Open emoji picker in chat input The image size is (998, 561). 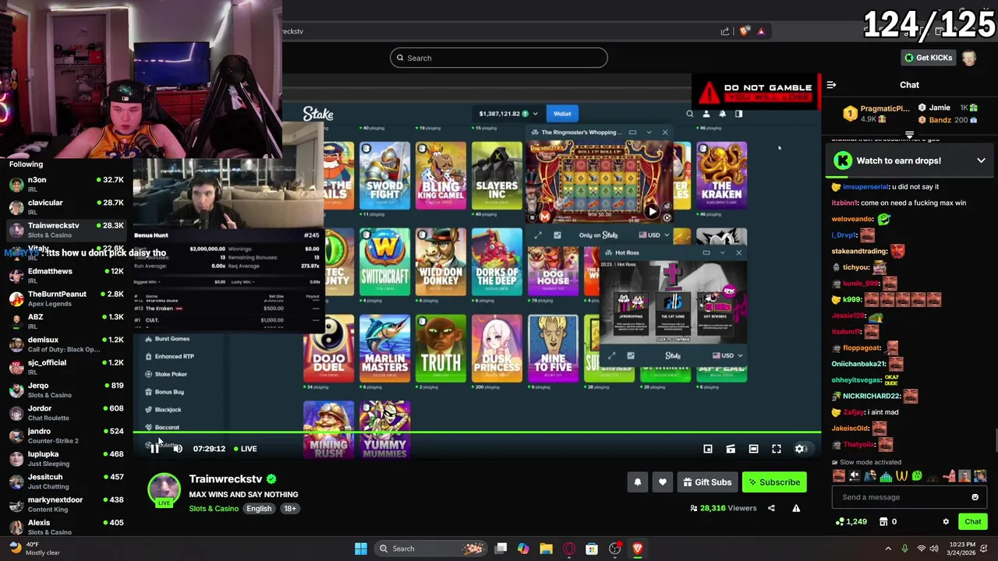coord(975,497)
